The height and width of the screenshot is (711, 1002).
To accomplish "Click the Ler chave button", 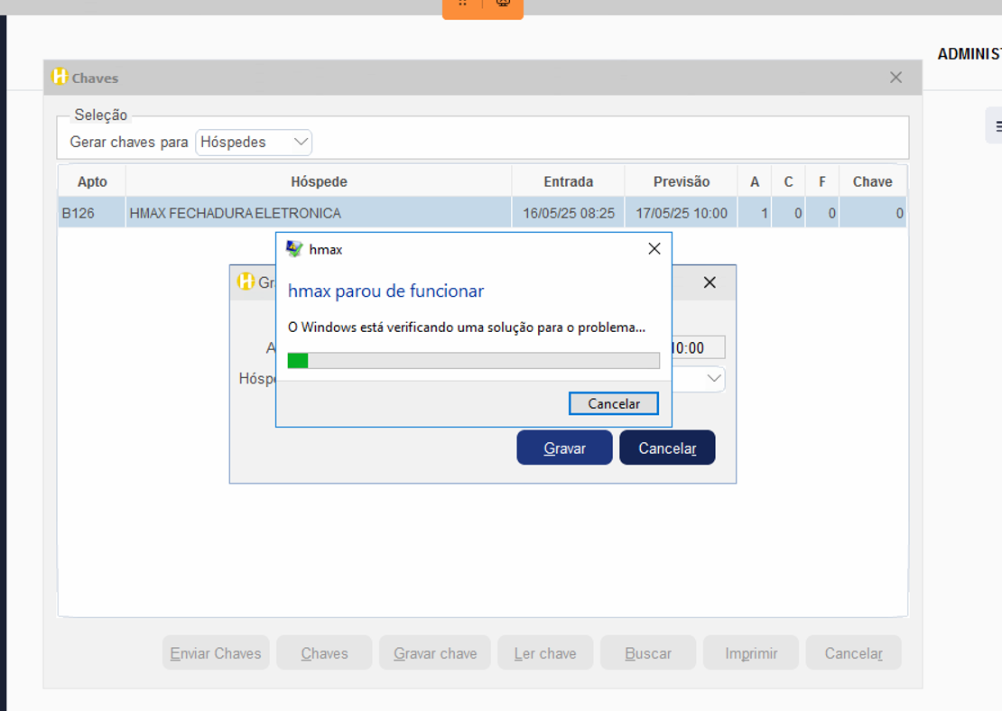I will click(x=545, y=653).
